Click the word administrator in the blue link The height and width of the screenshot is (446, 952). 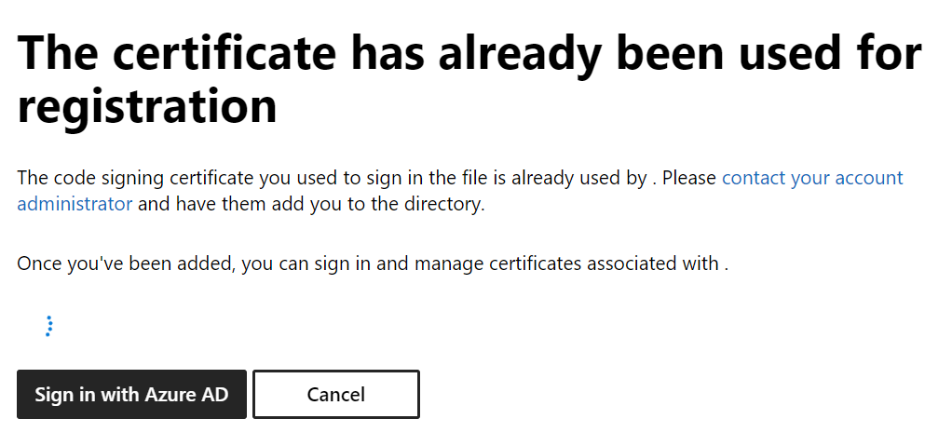(x=75, y=204)
